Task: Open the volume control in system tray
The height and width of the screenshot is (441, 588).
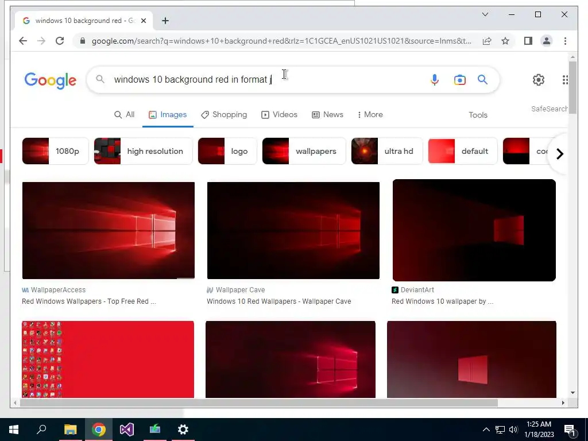Action: tap(513, 430)
